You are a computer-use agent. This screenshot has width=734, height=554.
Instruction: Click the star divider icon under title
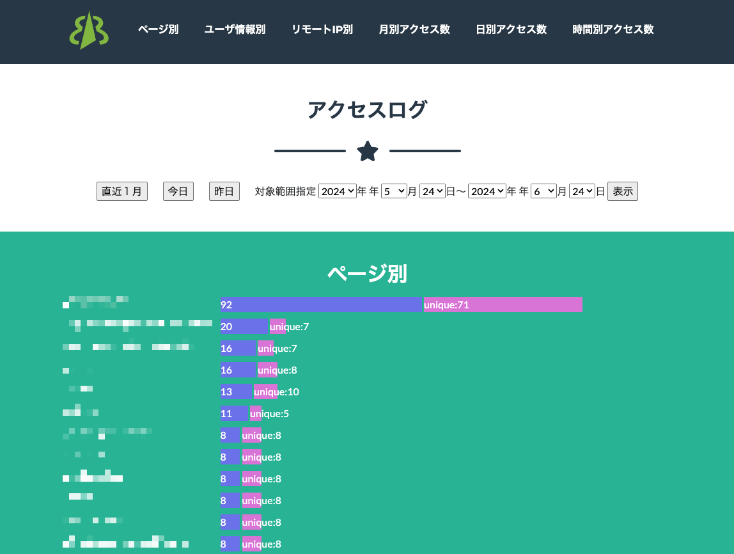click(368, 152)
